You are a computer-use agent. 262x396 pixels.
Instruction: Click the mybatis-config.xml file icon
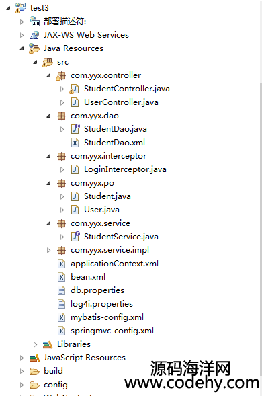coord(61,317)
